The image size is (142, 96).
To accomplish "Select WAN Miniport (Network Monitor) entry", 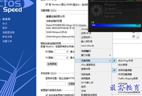I will point(60,37).
